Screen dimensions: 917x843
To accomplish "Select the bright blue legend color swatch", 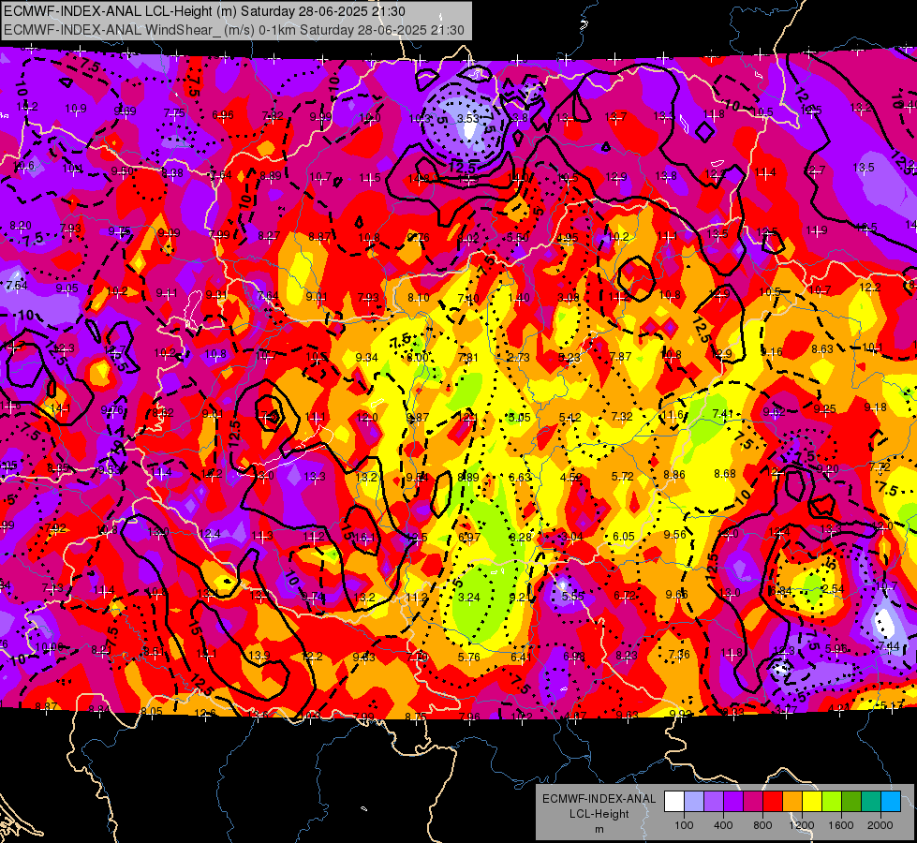I will tap(891, 802).
